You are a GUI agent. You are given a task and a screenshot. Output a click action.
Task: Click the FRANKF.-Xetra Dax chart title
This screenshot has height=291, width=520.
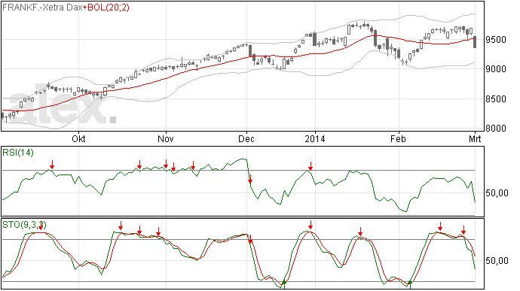42,8
